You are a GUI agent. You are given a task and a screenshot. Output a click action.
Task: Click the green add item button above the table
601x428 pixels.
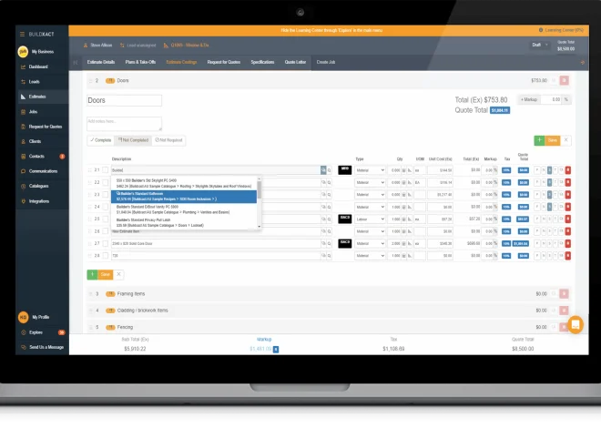click(x=539, y=140)
